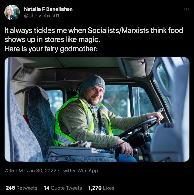Click the empty passenger seat in photo
The image size is (194, 195).
click(x=40, y=119)
